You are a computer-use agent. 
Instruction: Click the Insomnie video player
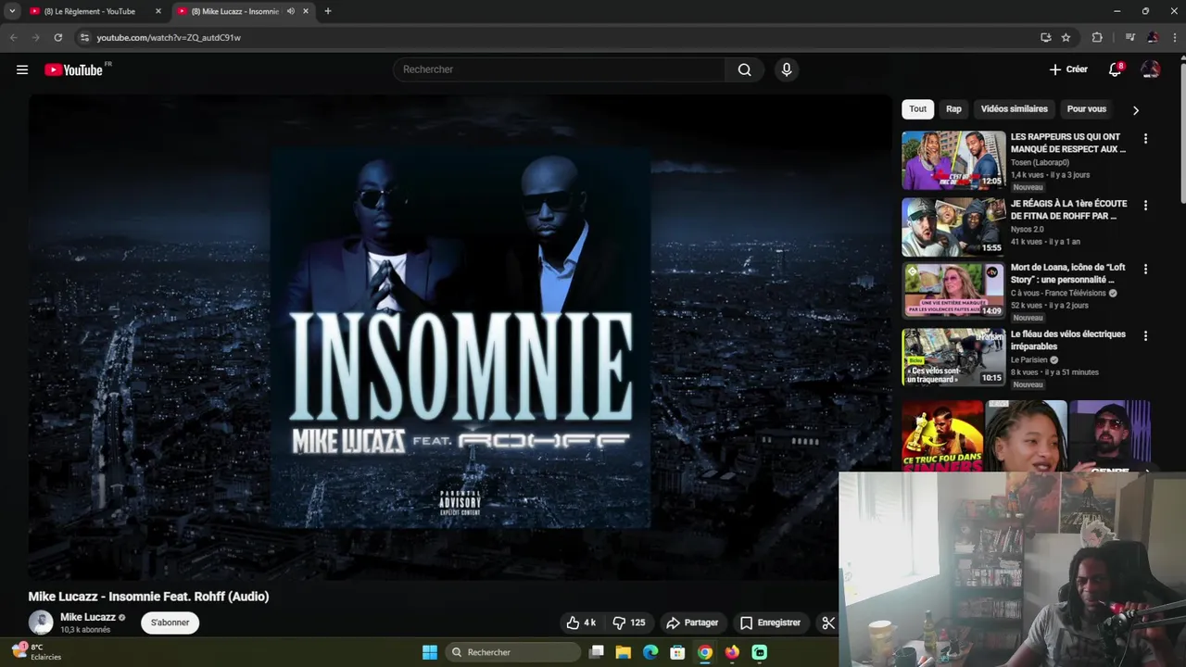[461, 338]
